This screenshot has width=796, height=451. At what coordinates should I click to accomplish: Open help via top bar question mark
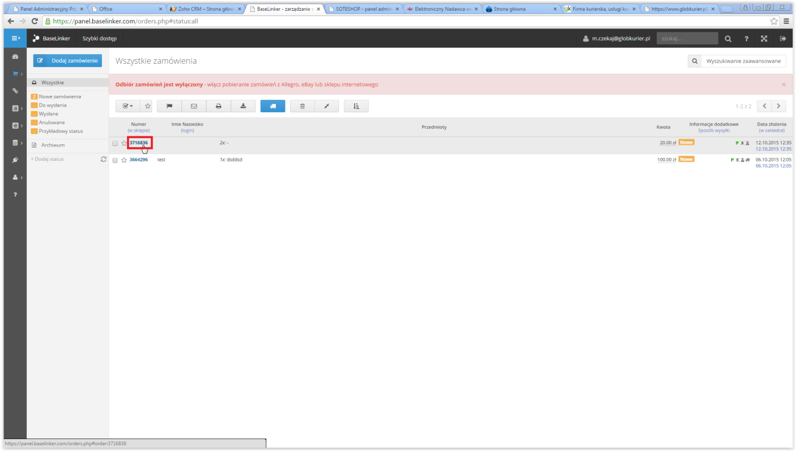[746, 39]
